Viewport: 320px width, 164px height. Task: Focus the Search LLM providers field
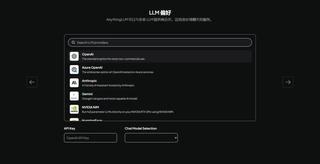(x=160, y=42)
